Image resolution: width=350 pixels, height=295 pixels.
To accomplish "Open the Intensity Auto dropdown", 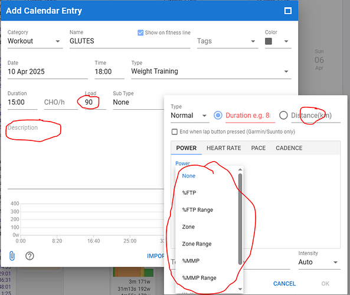I will coord(319,262).
